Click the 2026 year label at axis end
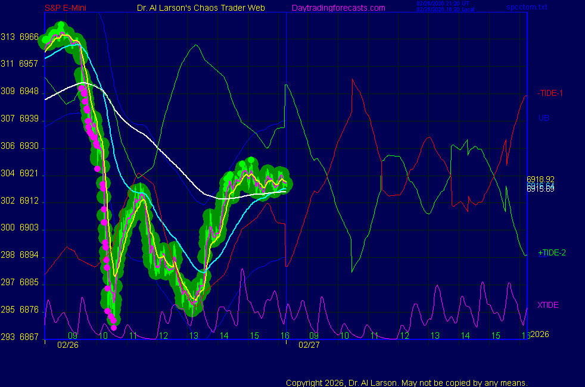585x387 pixels. tap(540, 334)
